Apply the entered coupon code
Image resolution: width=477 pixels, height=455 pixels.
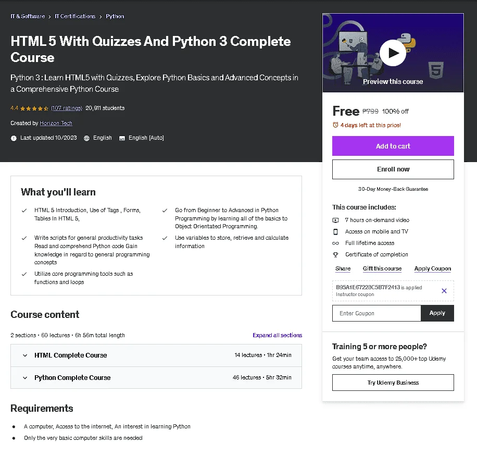coord(437,313)
